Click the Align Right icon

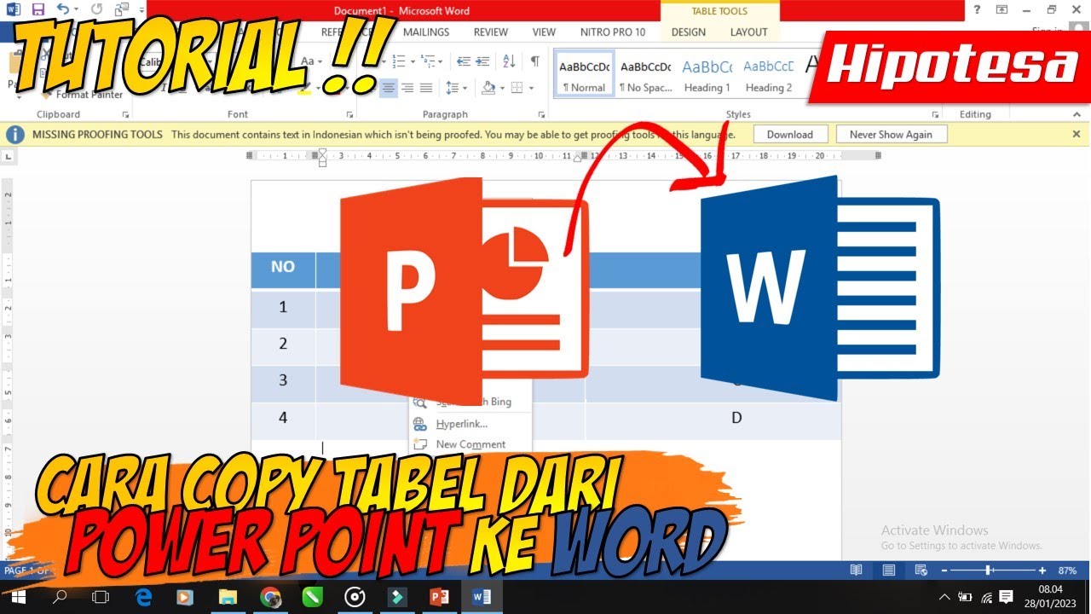point(407,88)
